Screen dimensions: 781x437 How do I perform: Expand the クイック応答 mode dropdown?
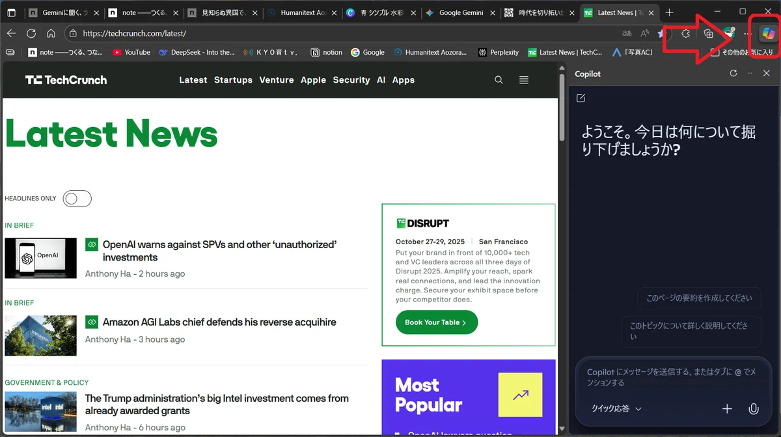616,408
